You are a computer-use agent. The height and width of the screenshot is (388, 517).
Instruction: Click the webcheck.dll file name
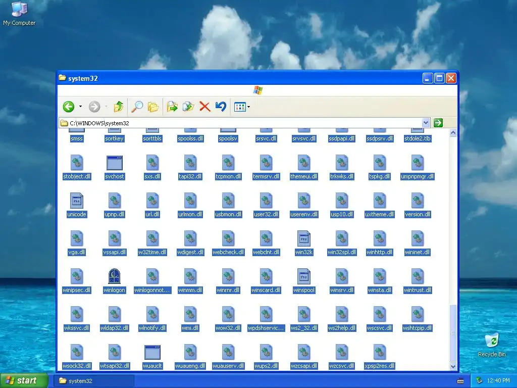pos(228,253)
